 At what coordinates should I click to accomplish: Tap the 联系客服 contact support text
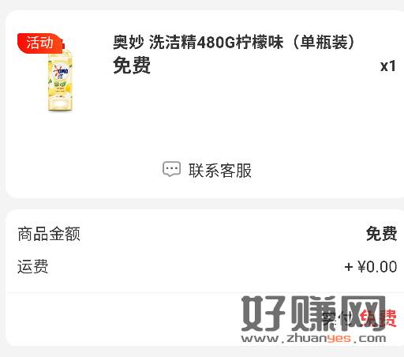click(x=220, y=171)
